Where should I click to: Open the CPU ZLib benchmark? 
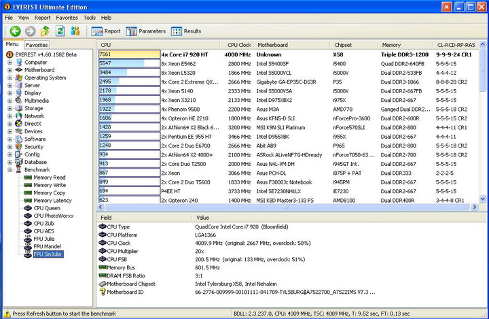[43, 224]
